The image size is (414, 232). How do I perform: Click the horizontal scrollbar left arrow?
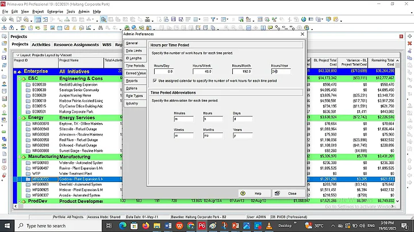click(x=16, y=206)
